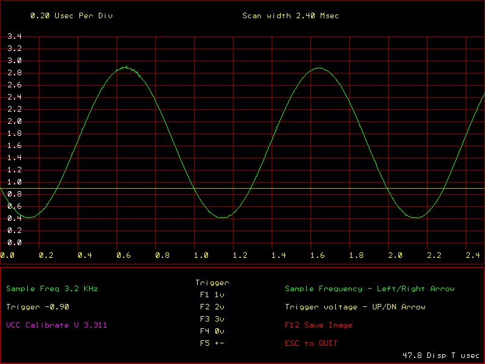This screenshot has width=485, height=364.
Task: Click the 'ESC to QUIT' text
Action: pos(311,343)
